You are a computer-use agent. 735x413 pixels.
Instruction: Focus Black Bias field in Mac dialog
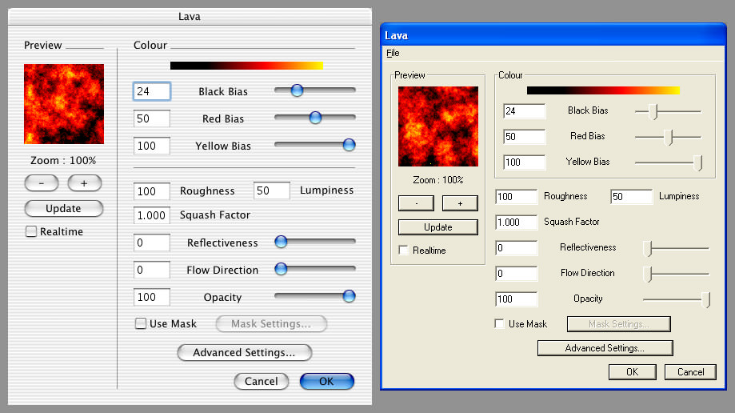[x=152, y=91]
